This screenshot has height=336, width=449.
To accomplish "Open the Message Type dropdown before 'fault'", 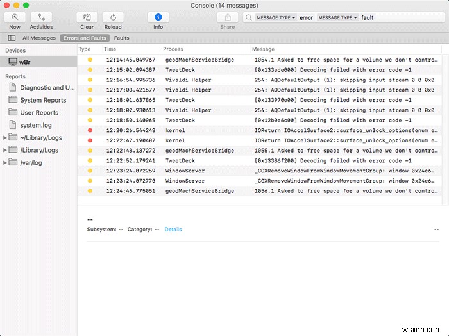I will click(x=337, y=18).
